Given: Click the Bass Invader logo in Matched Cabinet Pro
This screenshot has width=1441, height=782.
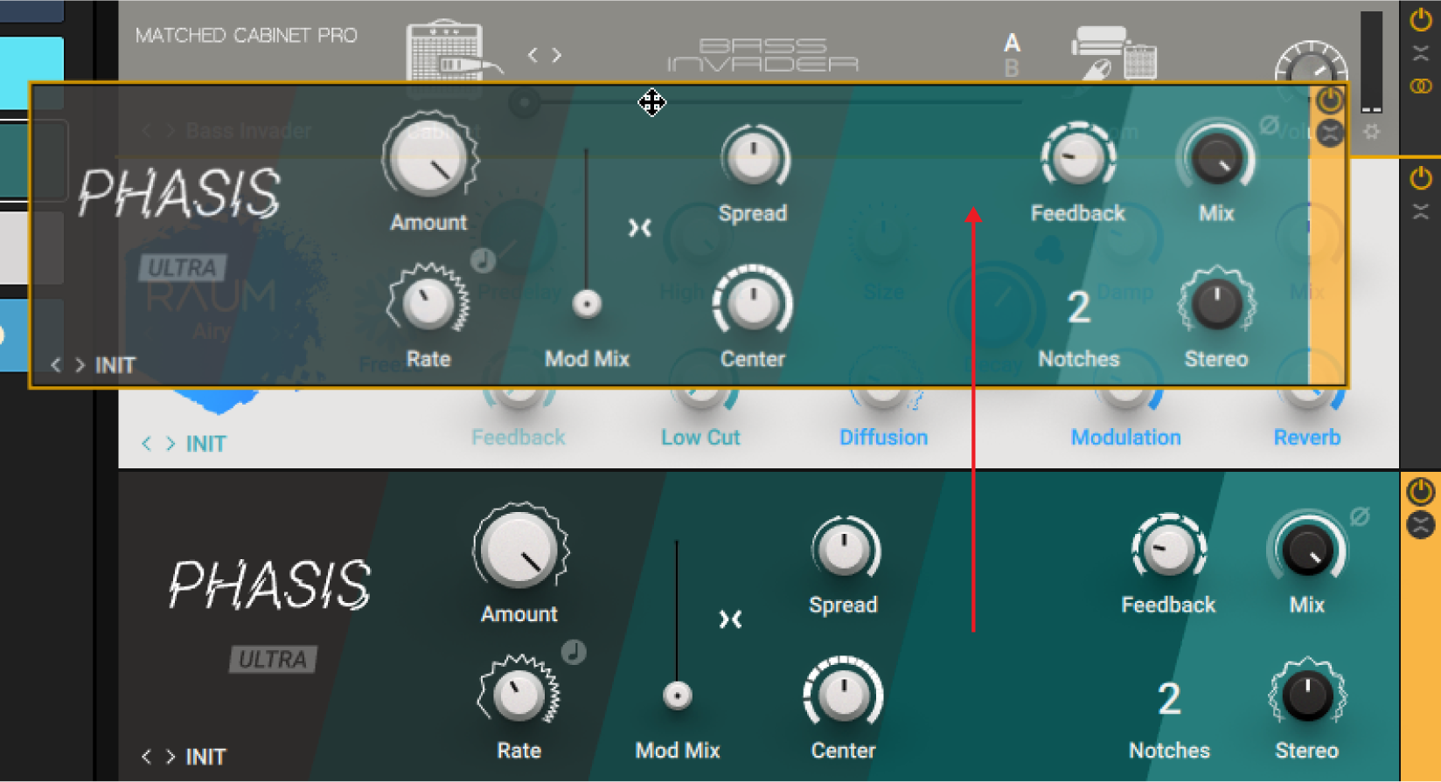Looking at the screenshot, I should click(762, 54).
